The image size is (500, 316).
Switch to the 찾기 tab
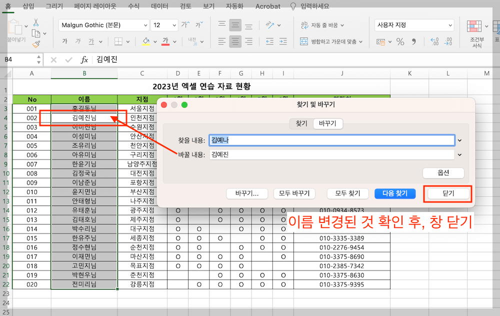(x=300, y=123)
